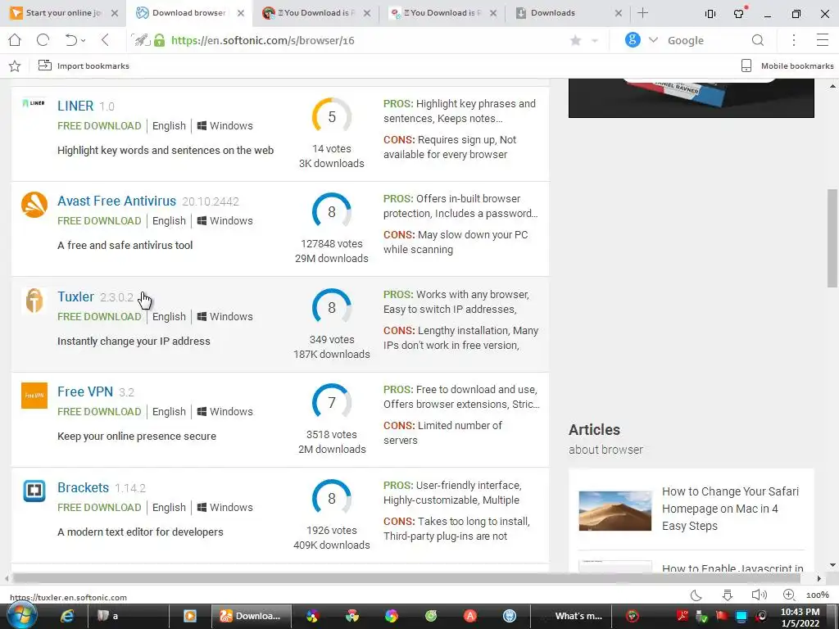
Task: Click the green padlock security icon
Action: click(159, 40)
